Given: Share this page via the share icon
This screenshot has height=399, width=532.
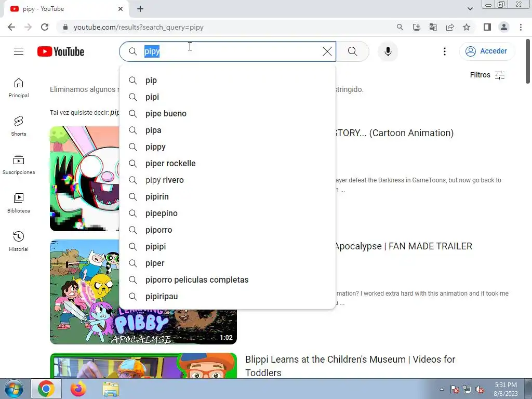Looking at the screenshot, I should point(450,27).
